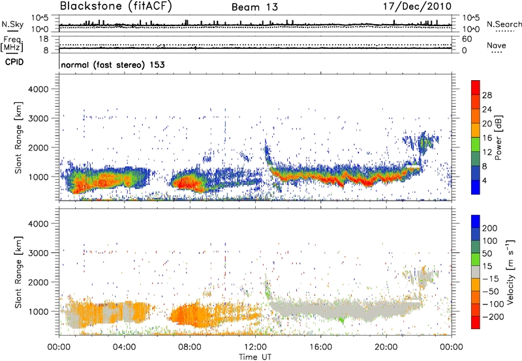Pick the gray -15 to 15 Velocity swatch
The height and width of the screenshot is (361, 522).
[476, 272]
